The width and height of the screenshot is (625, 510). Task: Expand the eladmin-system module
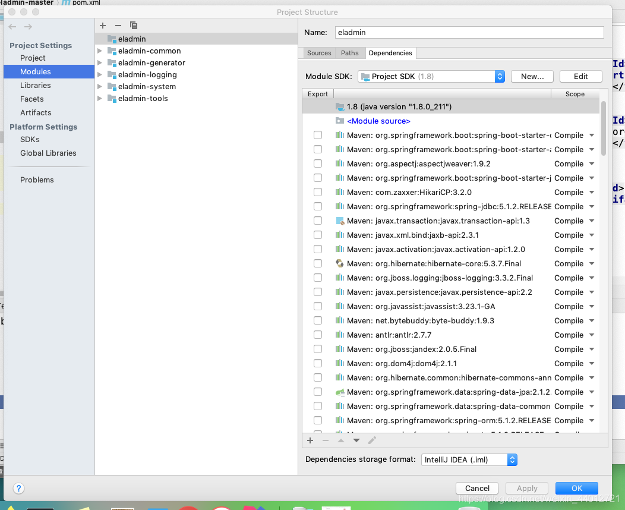(x=100, y=87)
